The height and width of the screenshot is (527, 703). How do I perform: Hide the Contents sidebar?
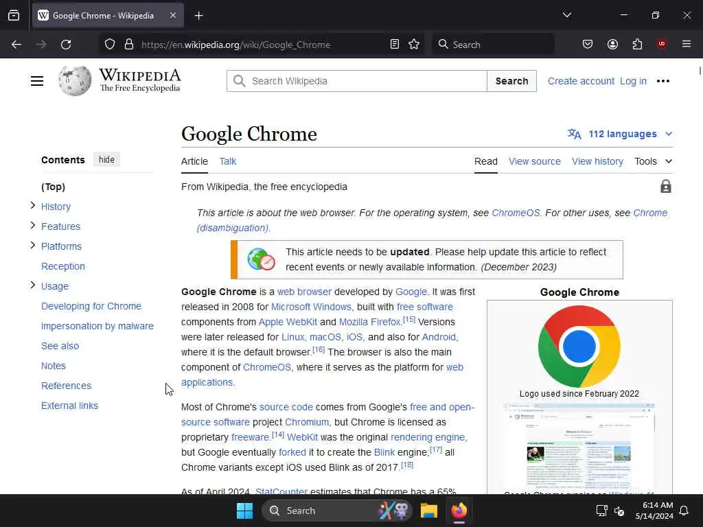[106, 159]
